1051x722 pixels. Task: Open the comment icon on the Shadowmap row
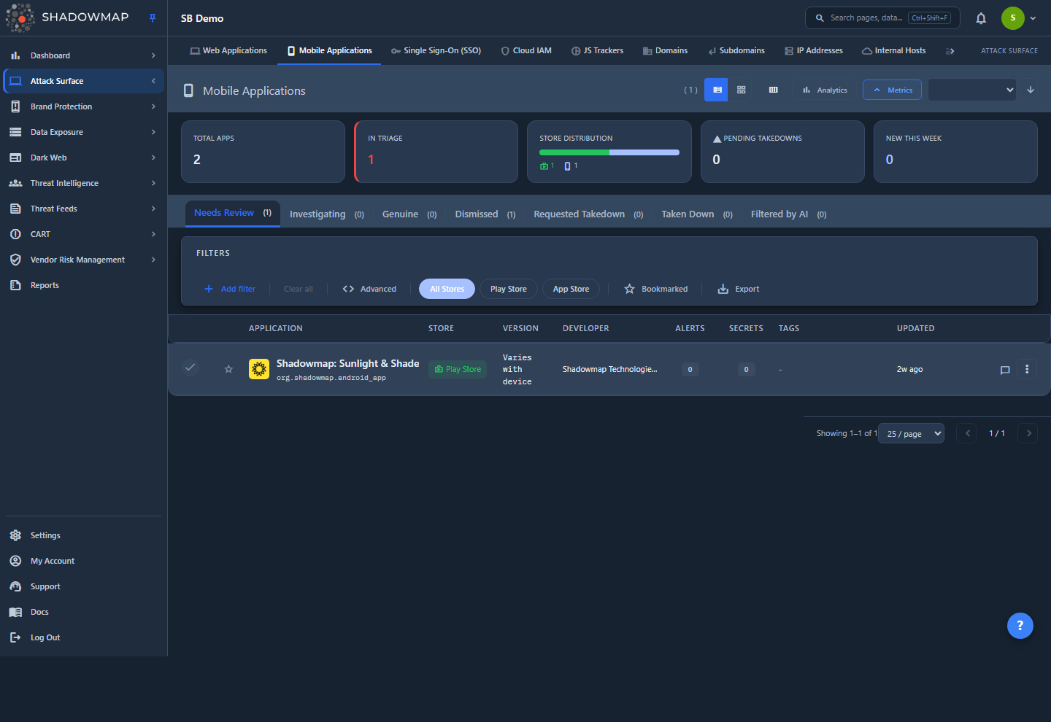click(1005, 370)
